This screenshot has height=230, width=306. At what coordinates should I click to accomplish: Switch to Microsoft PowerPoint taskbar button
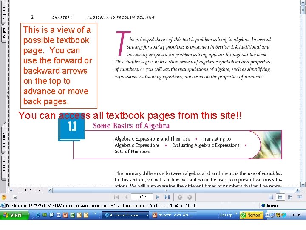coord(174,215)
